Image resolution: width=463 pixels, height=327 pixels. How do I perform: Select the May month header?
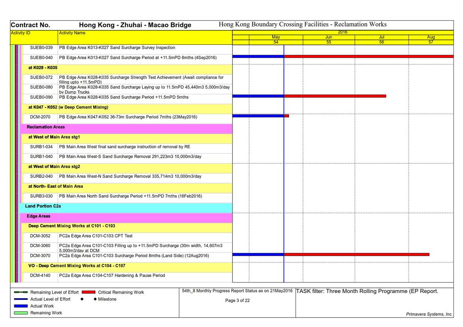click(276, 37)
